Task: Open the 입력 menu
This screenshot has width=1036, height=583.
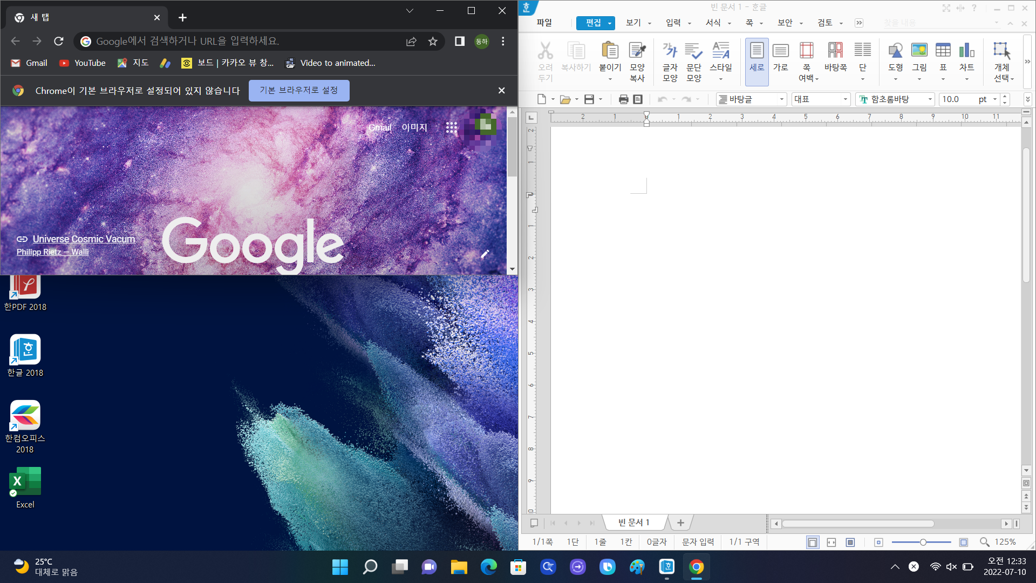Action: (x=673, y=23)
